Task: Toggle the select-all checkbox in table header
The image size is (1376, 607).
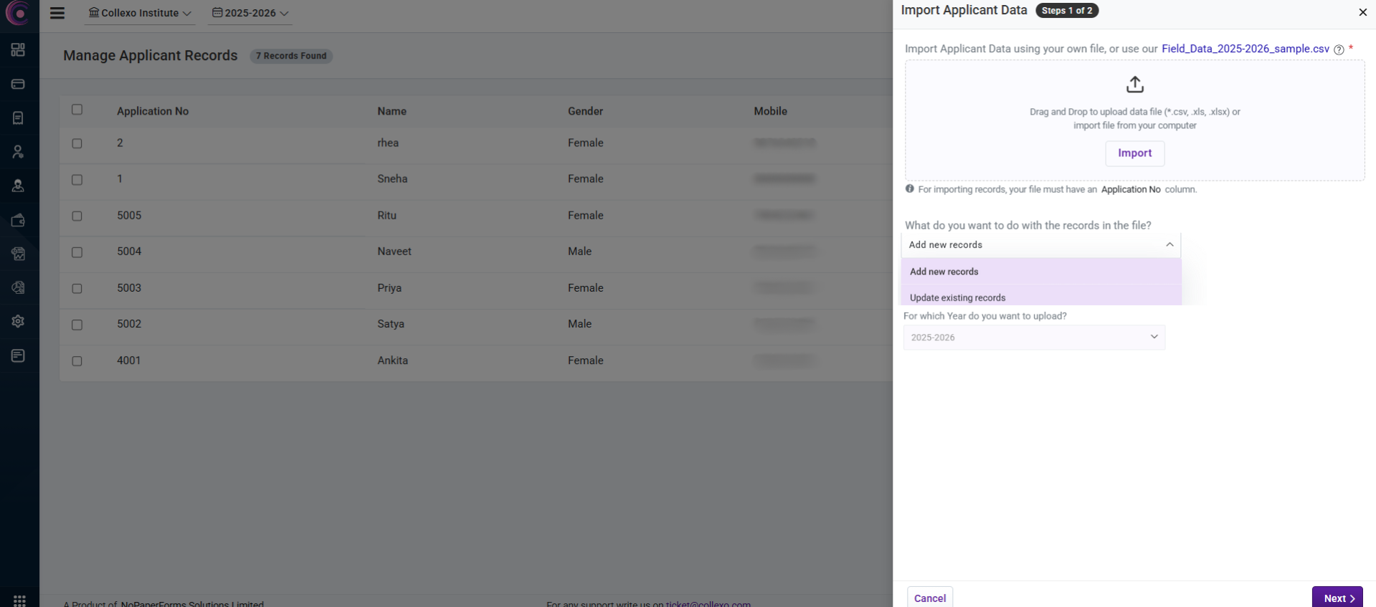Action: pyautogui.click(x=77, y=110)
